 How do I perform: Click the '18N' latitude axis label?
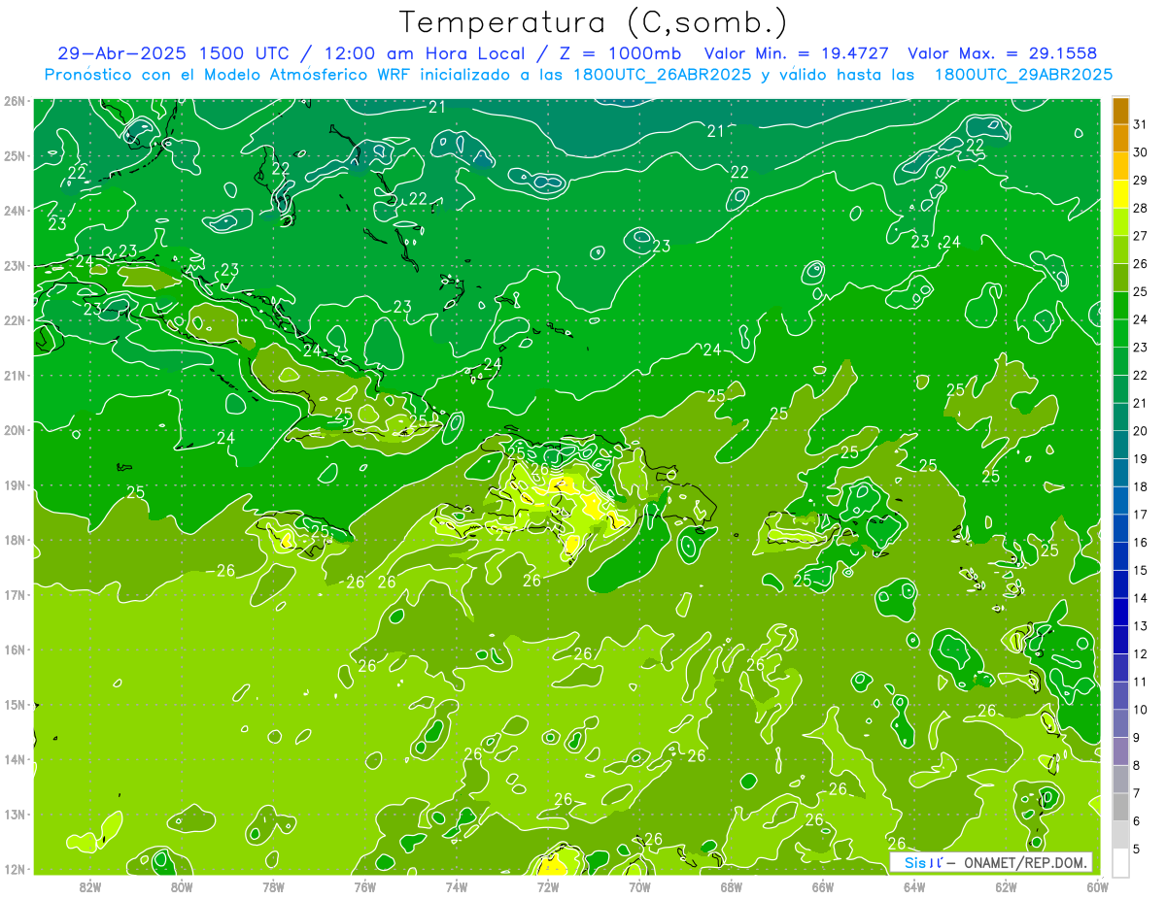click(15, 540)
